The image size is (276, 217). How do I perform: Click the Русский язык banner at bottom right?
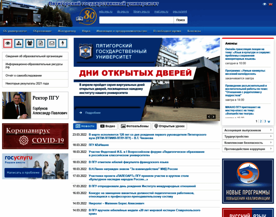(248, 213)
